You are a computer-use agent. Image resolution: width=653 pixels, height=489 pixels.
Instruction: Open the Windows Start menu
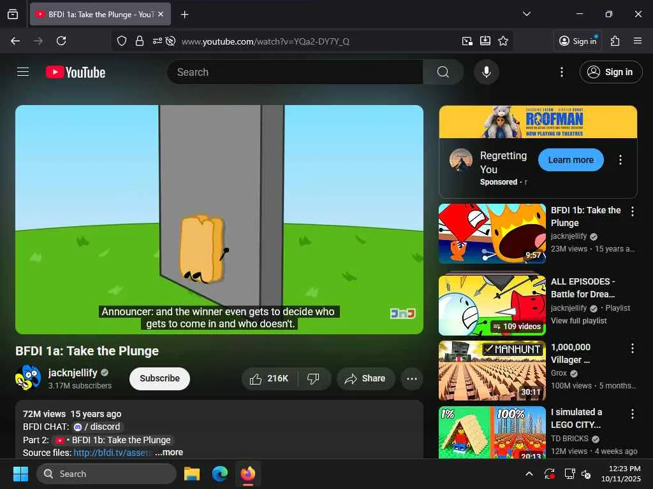click(20, 474)
